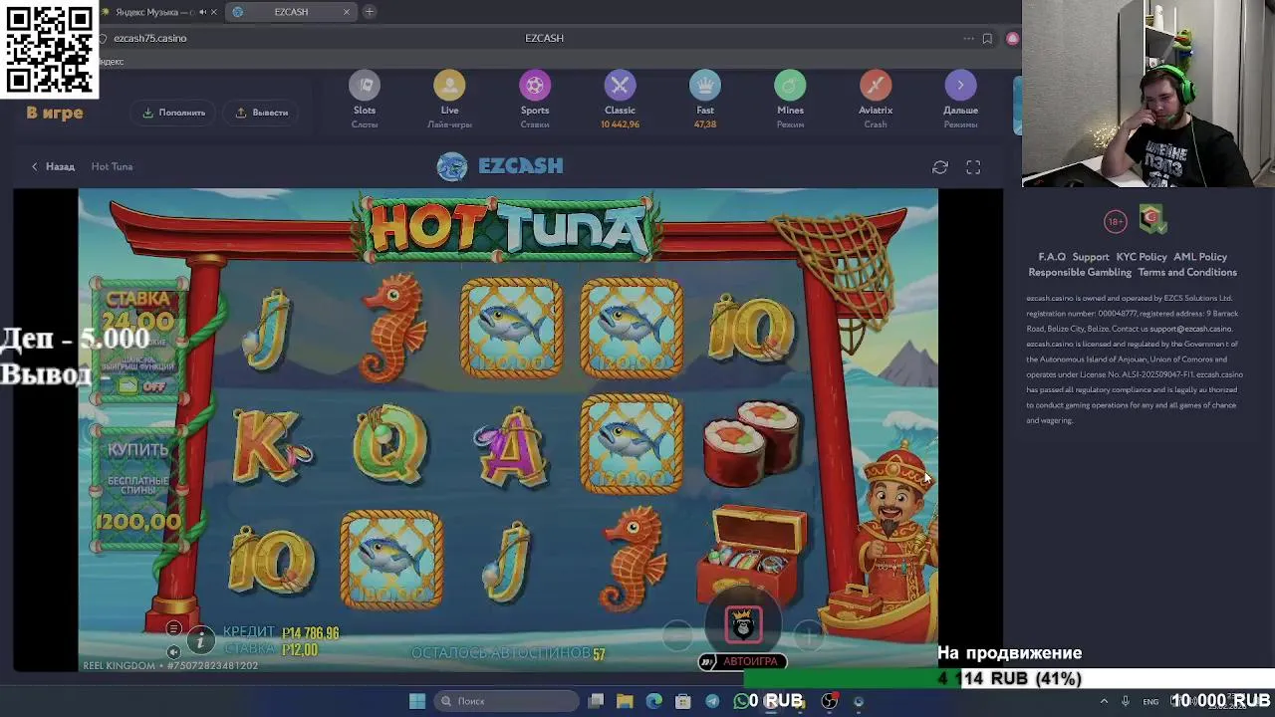Enter fullscreen mode for the game
The width and height of the screenshot is (1275, 717).
(973, 167)
